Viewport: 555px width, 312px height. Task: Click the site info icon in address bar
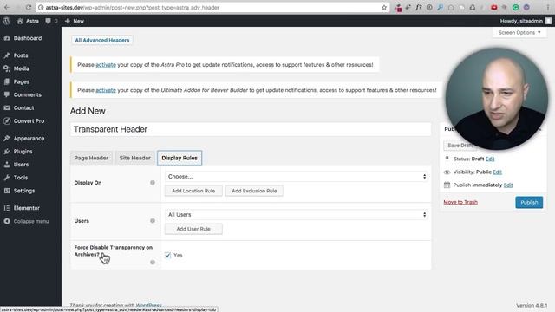click(x=41, y=8)
